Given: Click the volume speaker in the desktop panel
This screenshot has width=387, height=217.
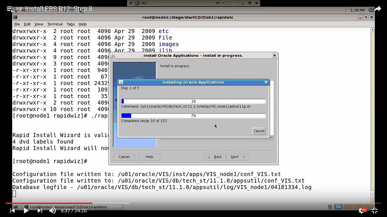Looking at the screenshot, I should 370,10.
